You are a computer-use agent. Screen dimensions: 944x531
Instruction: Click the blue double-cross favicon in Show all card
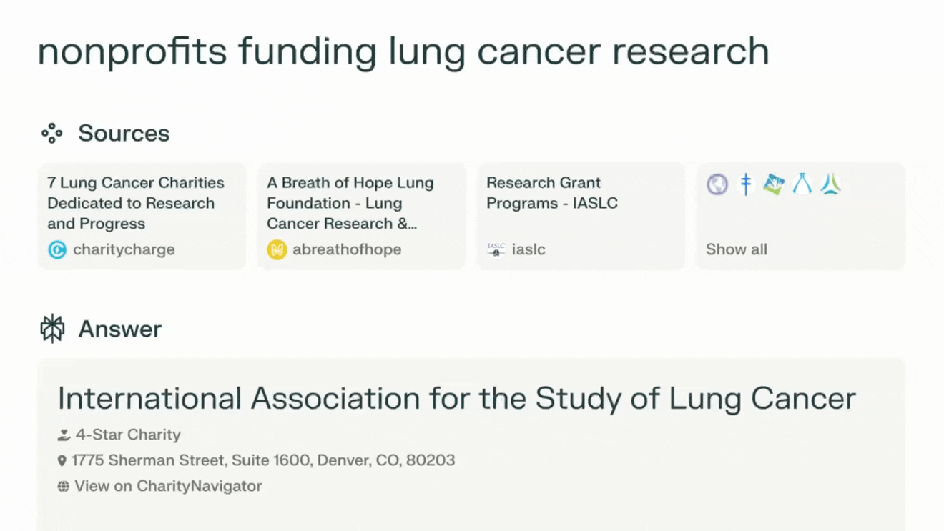pos(746,184)
